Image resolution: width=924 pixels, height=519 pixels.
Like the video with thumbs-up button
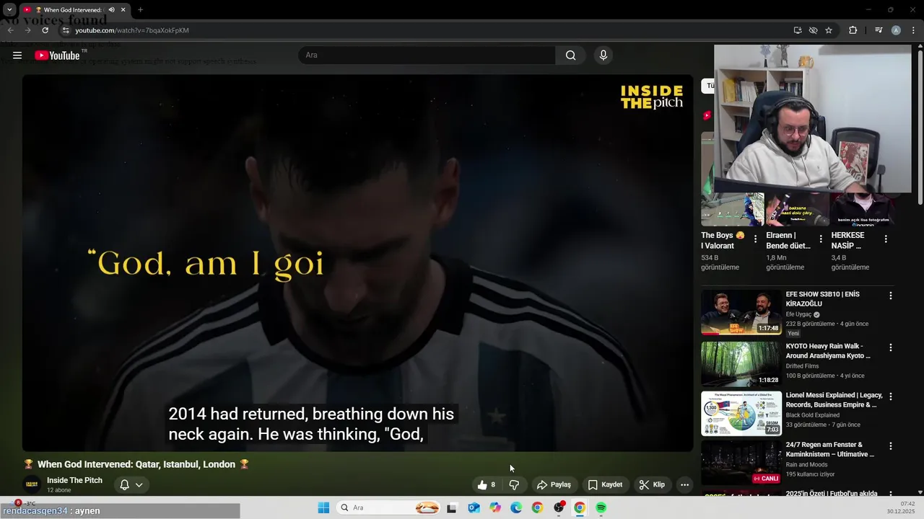(487, 484)
